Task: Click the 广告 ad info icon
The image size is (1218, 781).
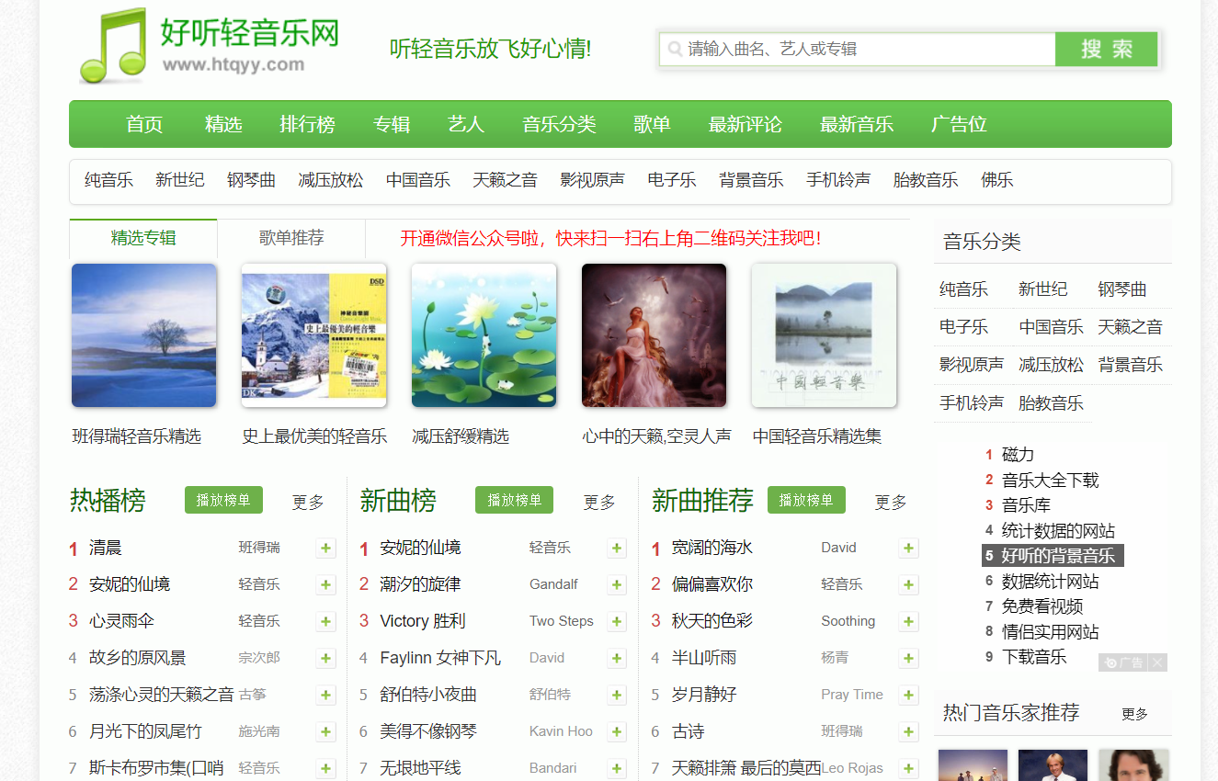Action: [1123, 662]
